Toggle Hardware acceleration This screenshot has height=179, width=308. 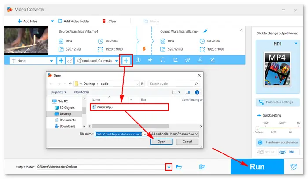[x=277, y=142]
